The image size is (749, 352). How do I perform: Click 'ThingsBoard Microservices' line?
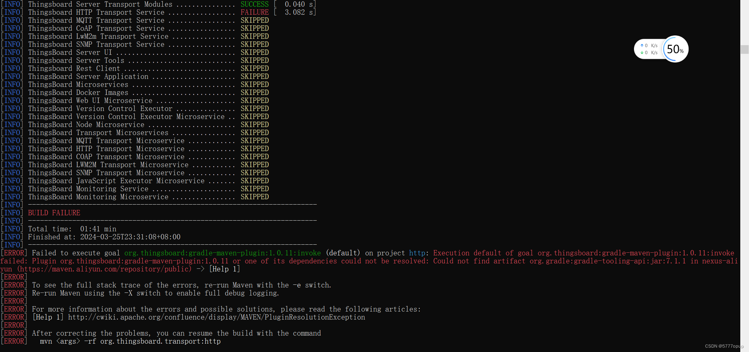135,85
